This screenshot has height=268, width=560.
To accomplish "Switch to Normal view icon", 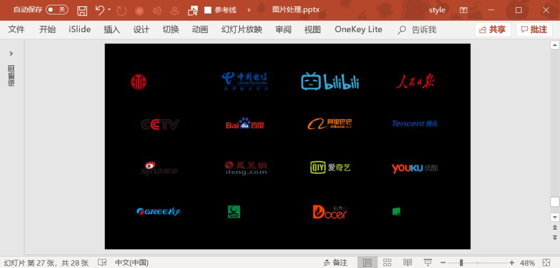I will click(367, 263).
